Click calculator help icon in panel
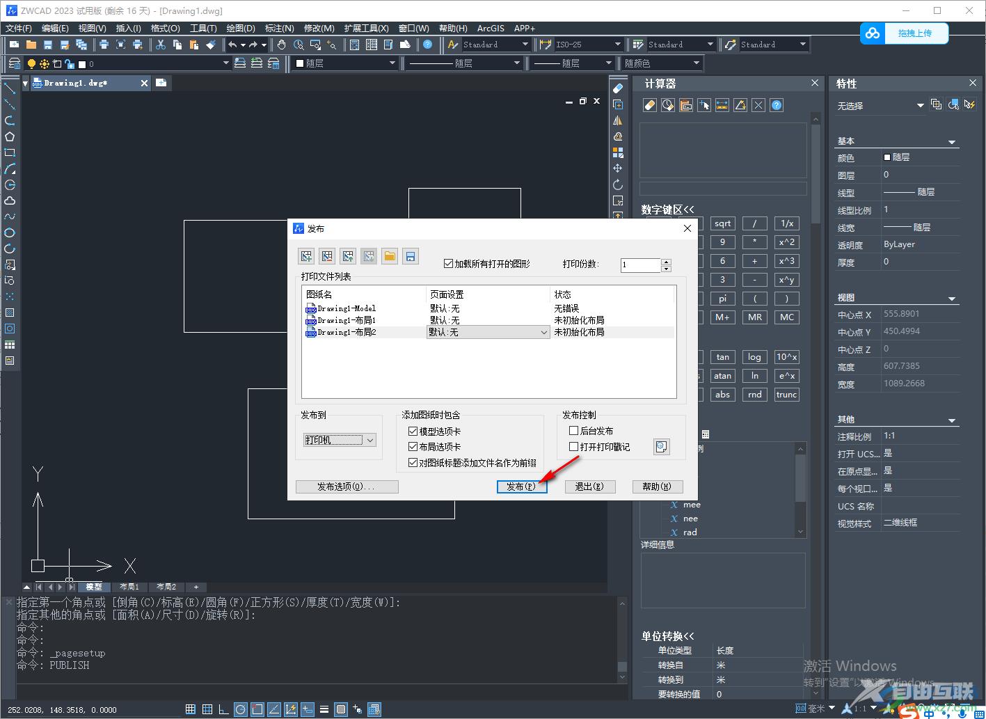The height and width of the screenshot is (719, 986). (777, 105)
